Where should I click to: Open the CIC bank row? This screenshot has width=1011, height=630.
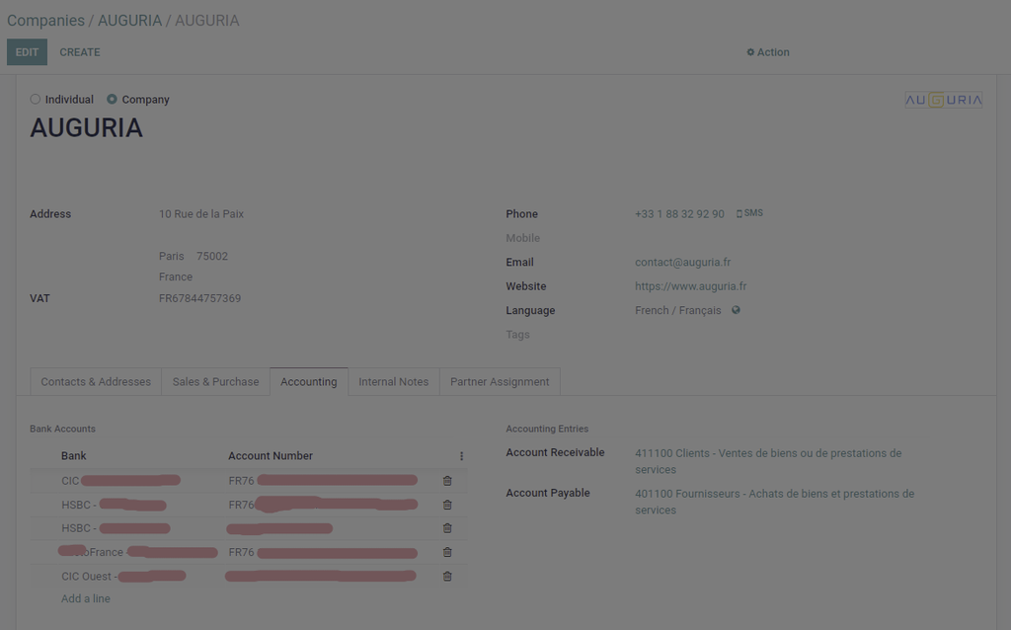(x=248, y=481)
